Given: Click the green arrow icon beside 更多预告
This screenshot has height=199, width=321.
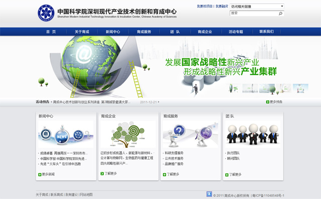Looking at the screenshot, I should click(x=267, y=102).
